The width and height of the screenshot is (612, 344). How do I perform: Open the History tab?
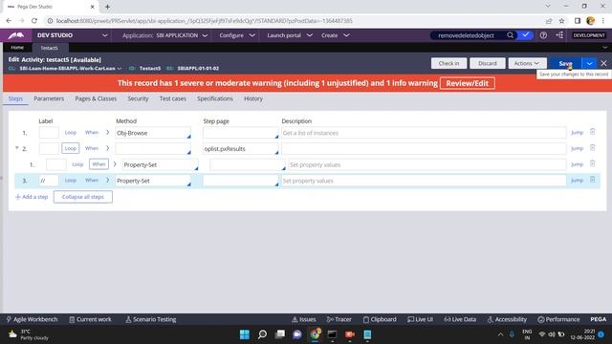[253, 98]
